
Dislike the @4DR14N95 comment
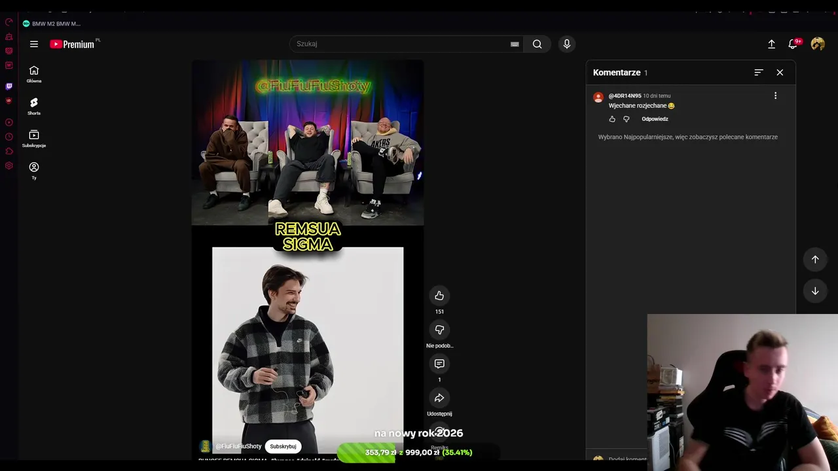click(627, 119)
